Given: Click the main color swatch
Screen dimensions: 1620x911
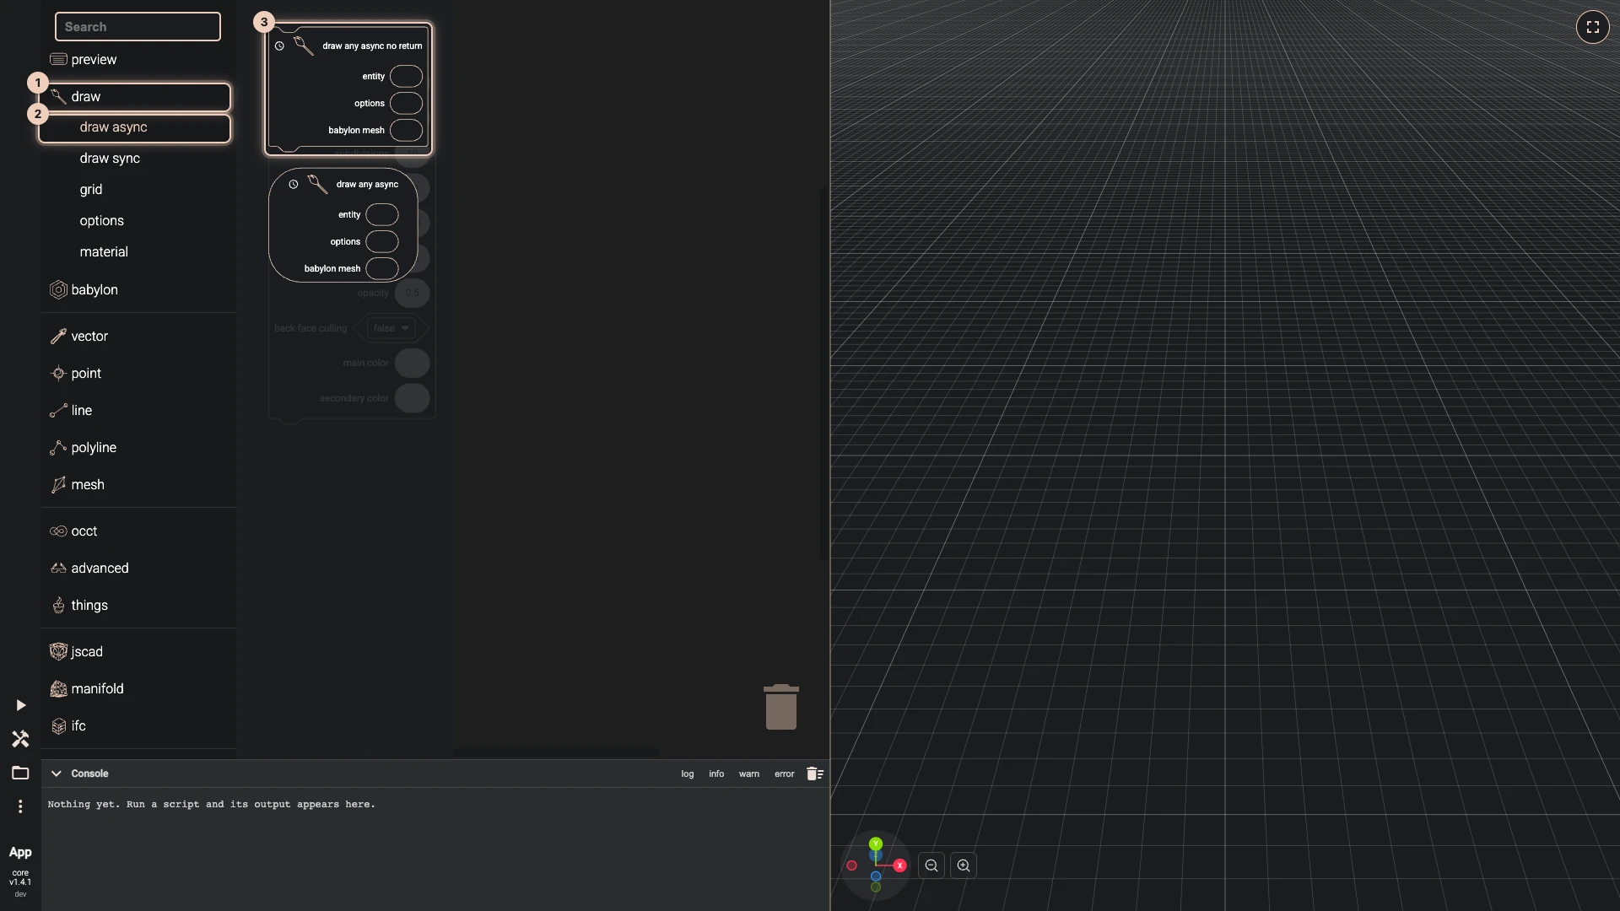Looking at the screenshot, I should click(413, 364).
